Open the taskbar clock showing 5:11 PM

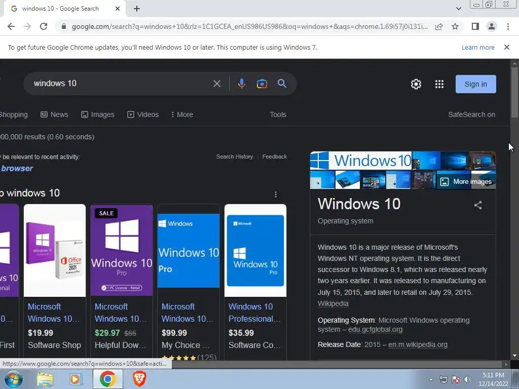coord(493,379)
